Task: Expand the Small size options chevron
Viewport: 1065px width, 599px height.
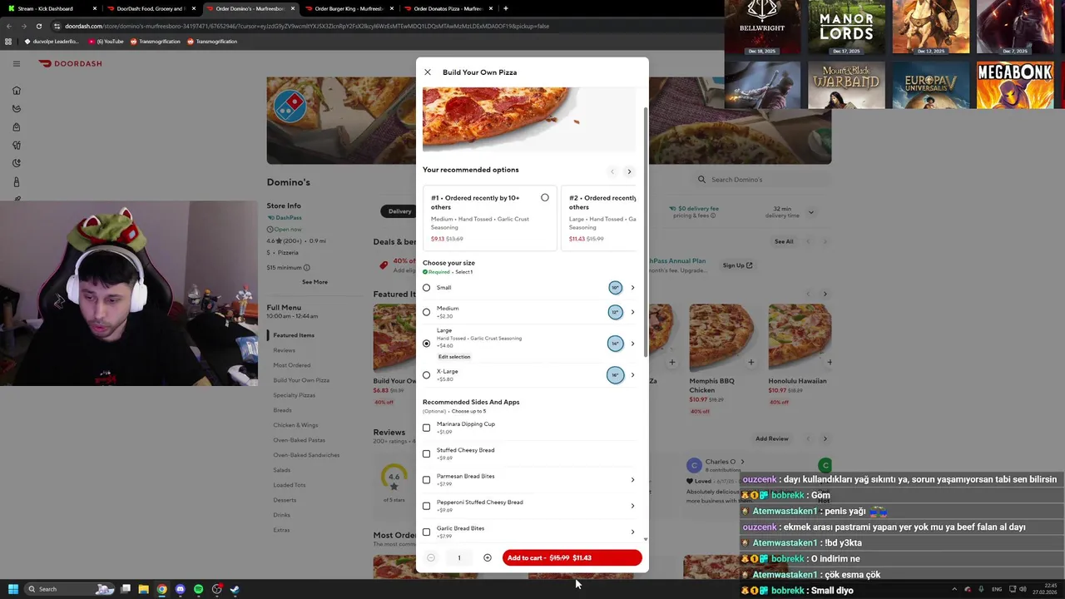Action: pyautogui.click(x=632, y=288)
